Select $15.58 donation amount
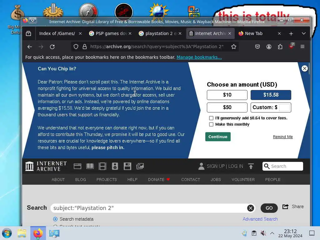320x240 pixels. [x=271, y=95]
